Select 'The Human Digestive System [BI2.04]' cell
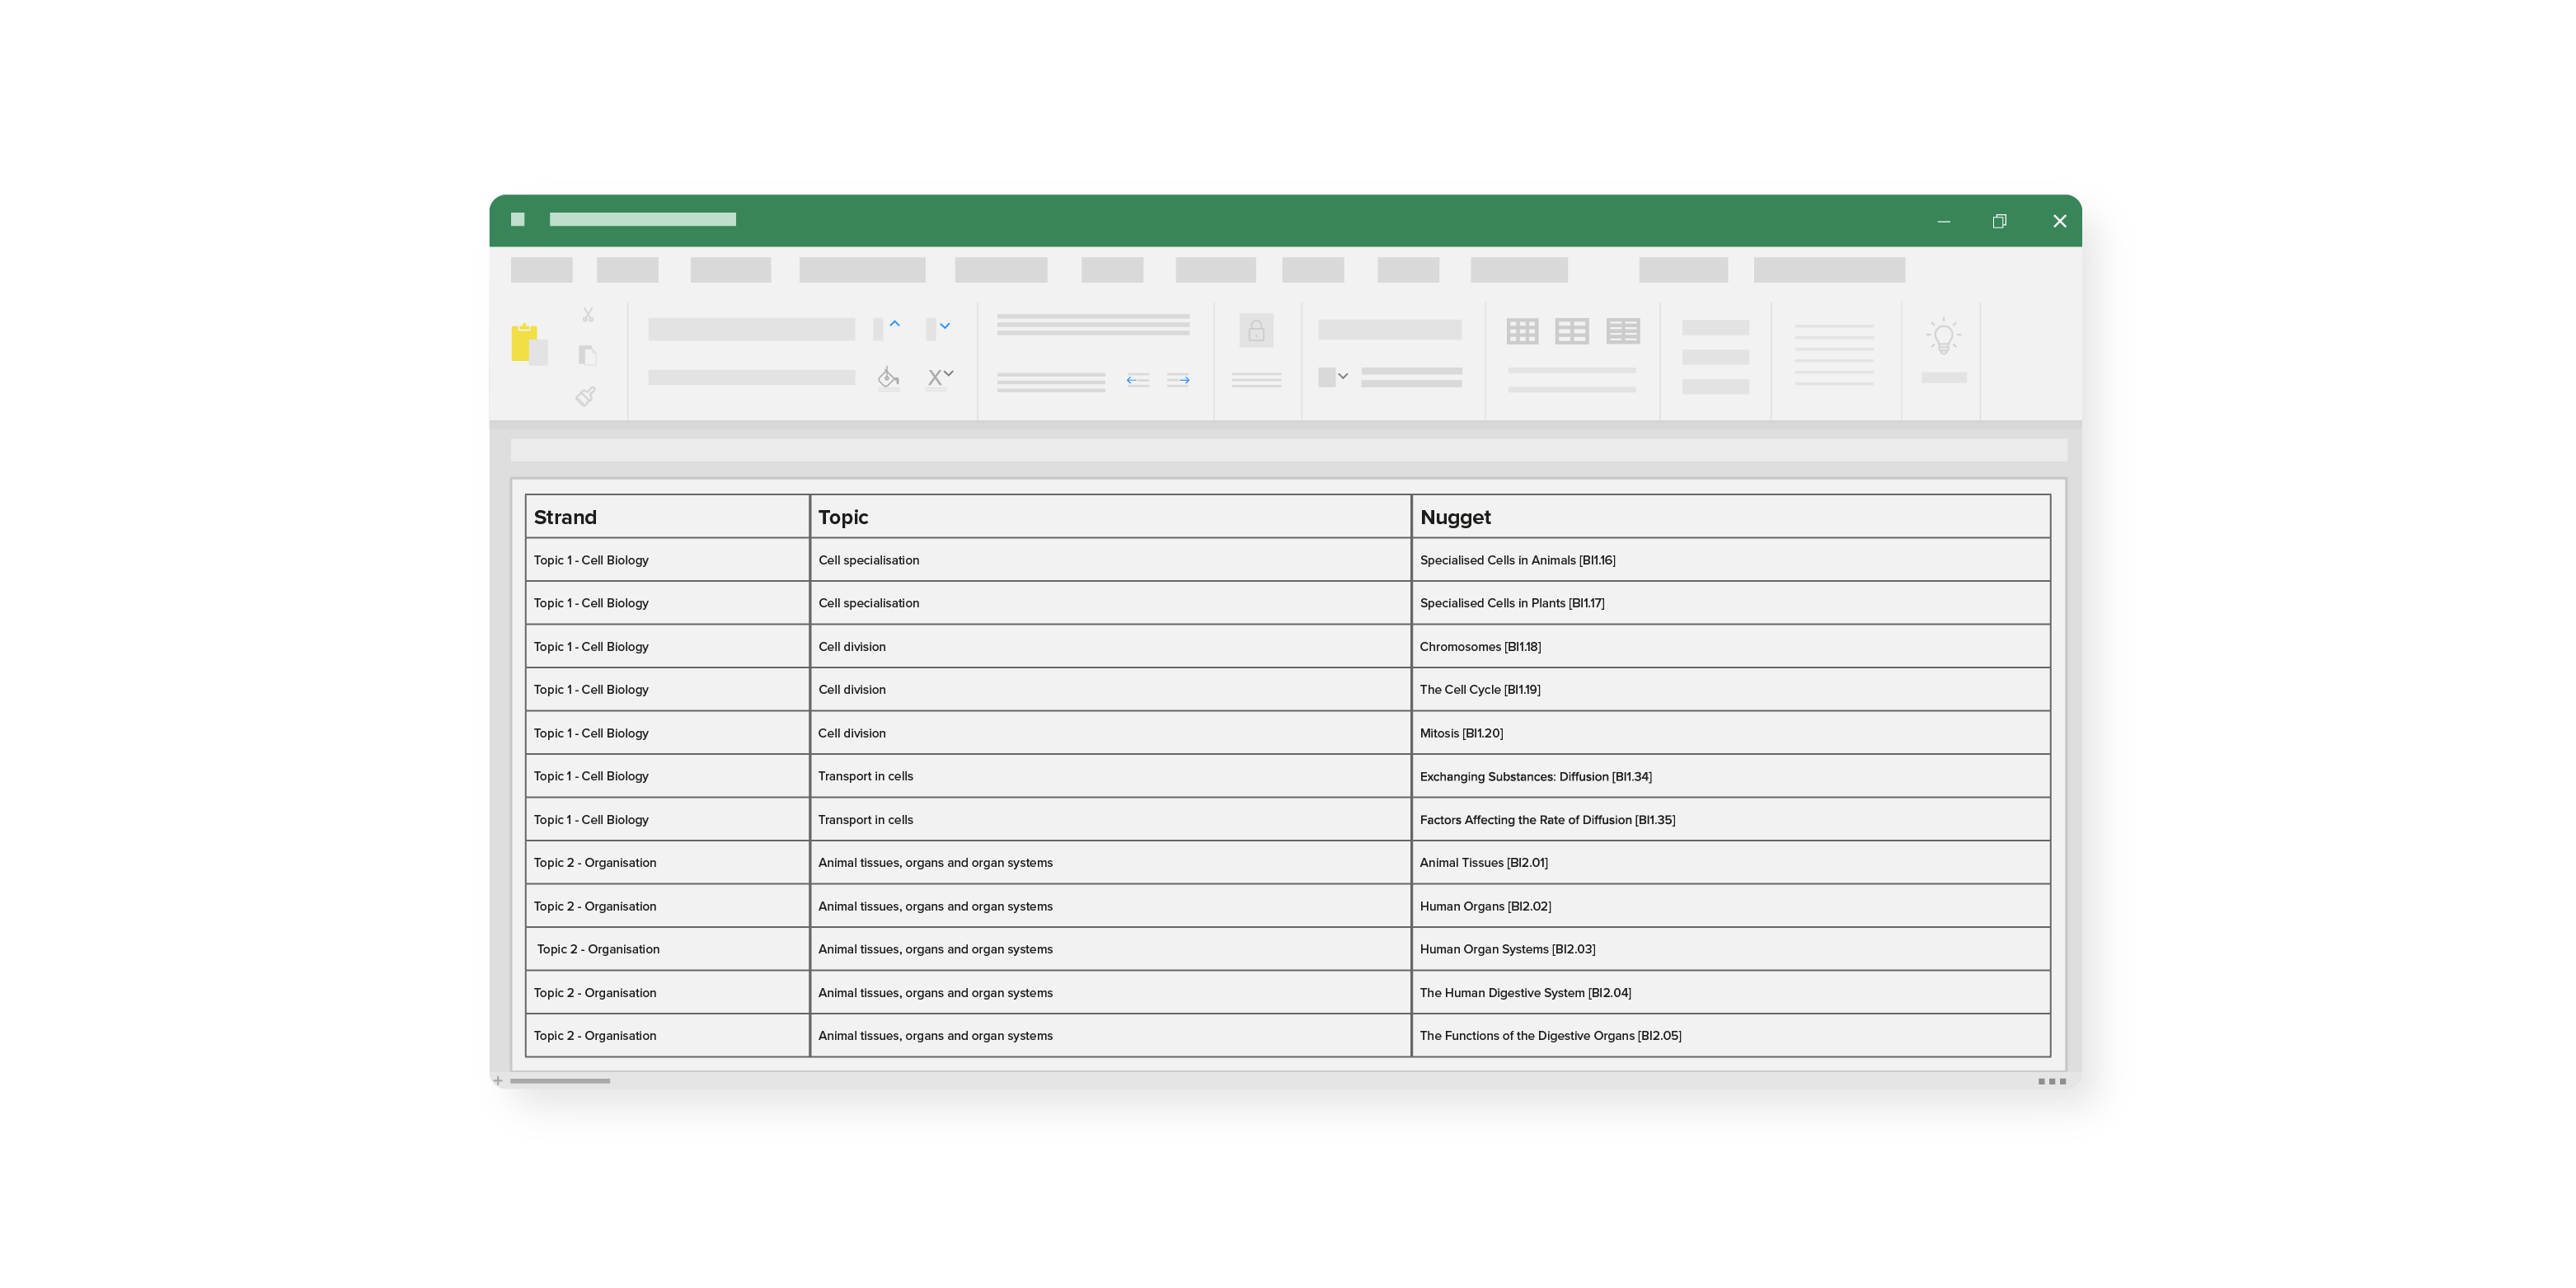Screen dimensions: 2576x1288 pos(1731,992)
